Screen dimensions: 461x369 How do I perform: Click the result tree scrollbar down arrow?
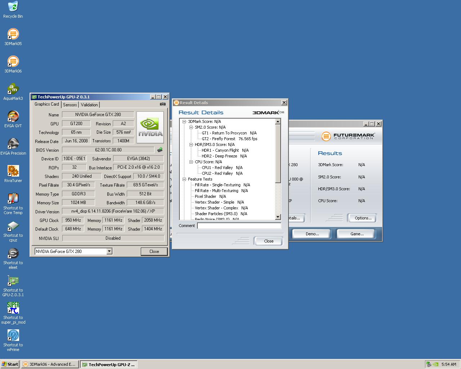click(278, 217)
